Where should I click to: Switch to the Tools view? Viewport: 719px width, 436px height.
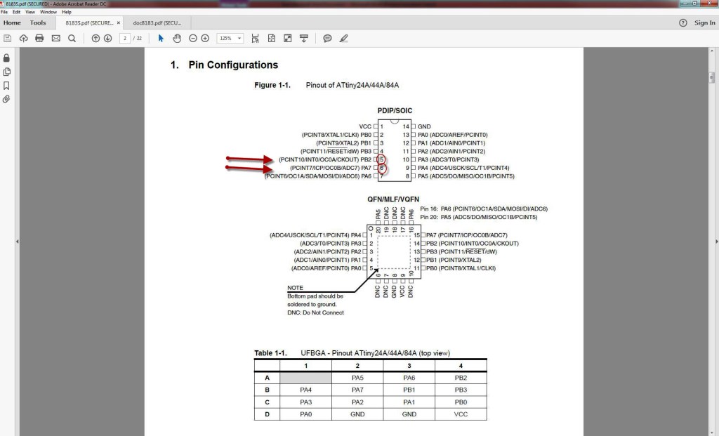tap(38, 23)
